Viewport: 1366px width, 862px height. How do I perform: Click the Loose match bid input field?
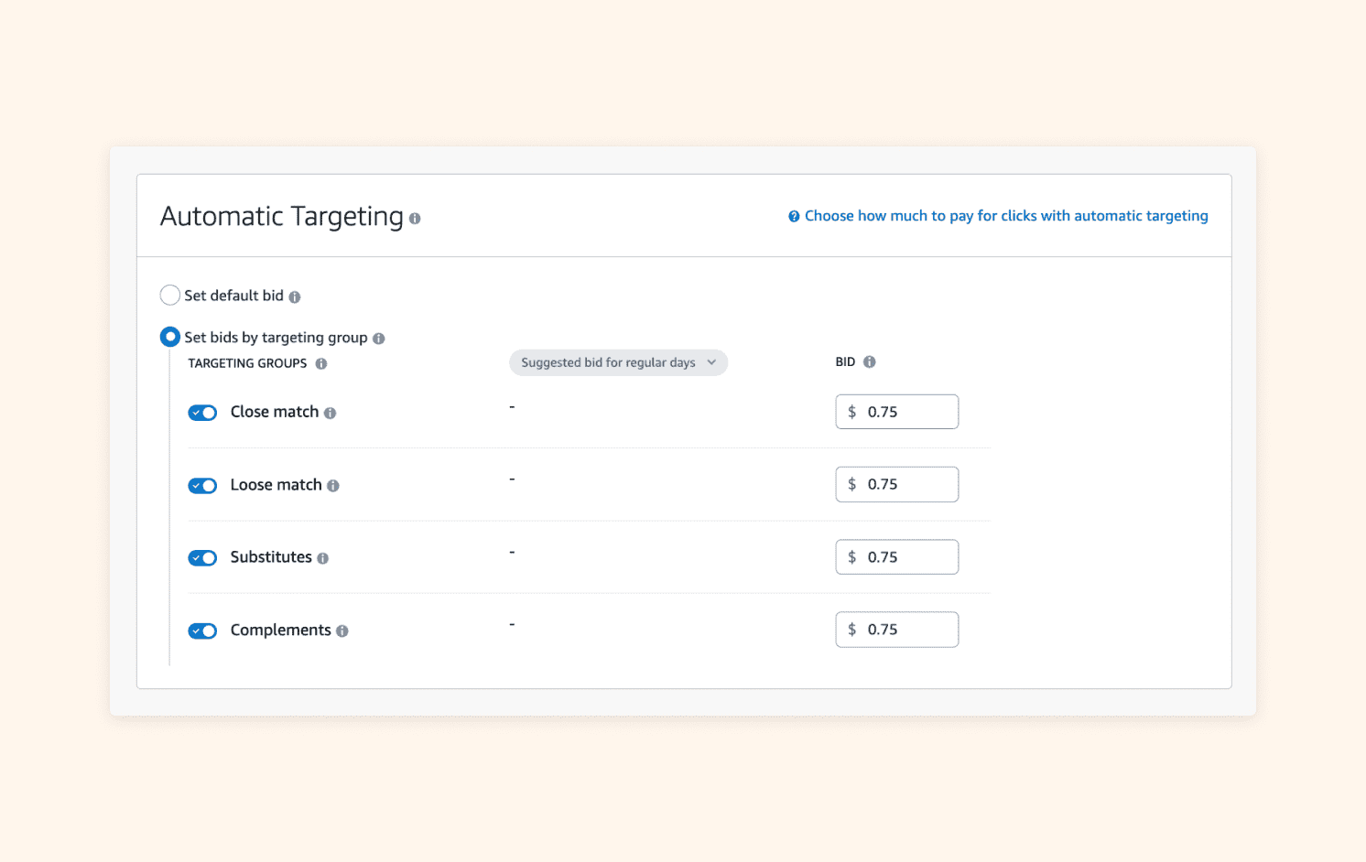pyautogui.click(x=897, y=485)
